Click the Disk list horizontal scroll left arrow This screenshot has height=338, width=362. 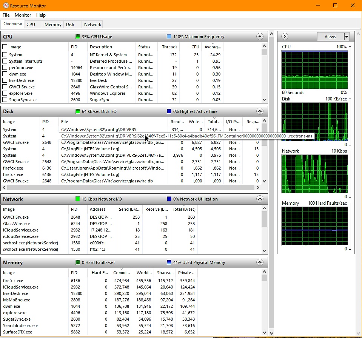point(4,187)
